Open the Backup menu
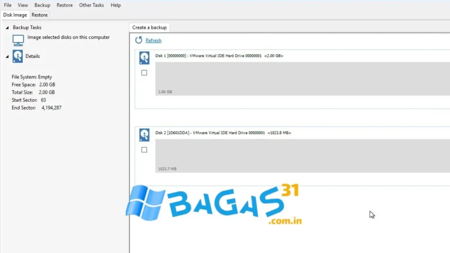Screen dimensions: 450x253 [42, 5]
